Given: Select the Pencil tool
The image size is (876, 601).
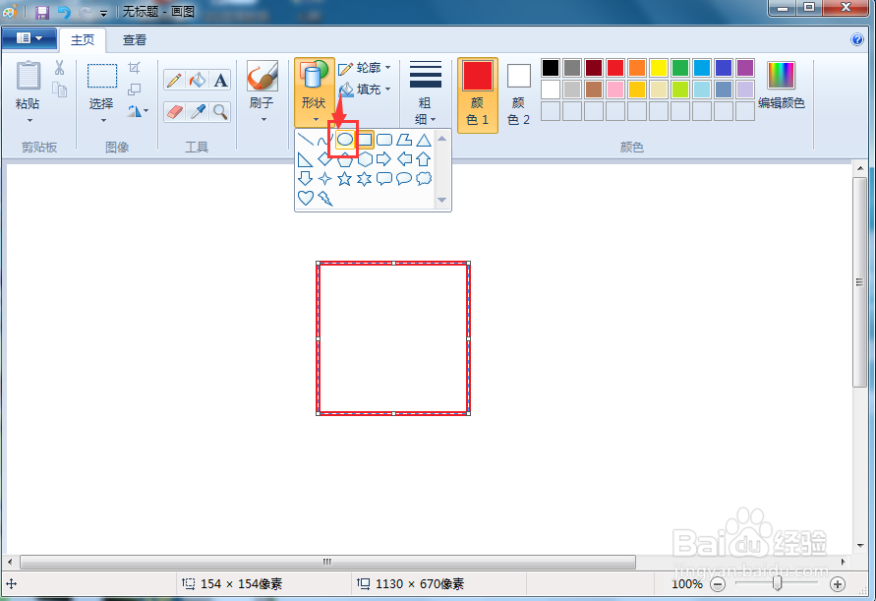Looking at the screenshot, I should [x=174, y=80].
